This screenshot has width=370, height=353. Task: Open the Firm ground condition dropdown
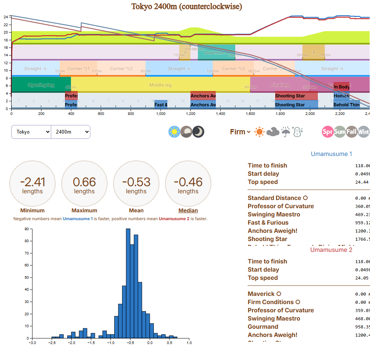[x=240, y=132]
